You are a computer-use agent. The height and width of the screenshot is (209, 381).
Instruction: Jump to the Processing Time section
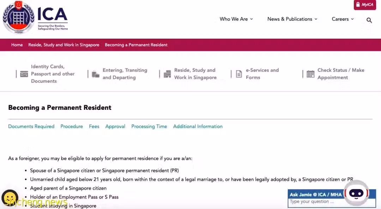pos(149,126)
